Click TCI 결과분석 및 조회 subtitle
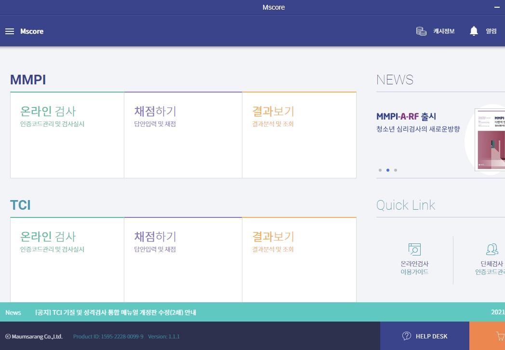This screenshot has width=505, height=350. [273, 249]
